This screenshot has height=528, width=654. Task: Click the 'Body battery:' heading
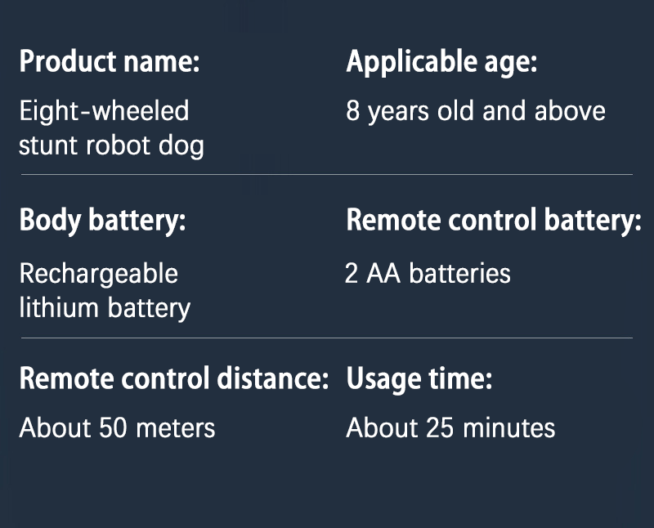(103, 221)
